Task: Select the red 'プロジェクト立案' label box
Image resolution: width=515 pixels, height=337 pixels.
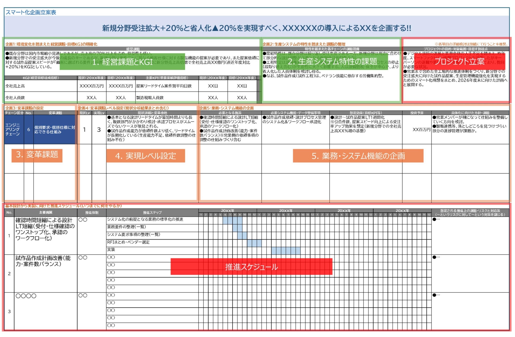Action: tap(459, 62)
